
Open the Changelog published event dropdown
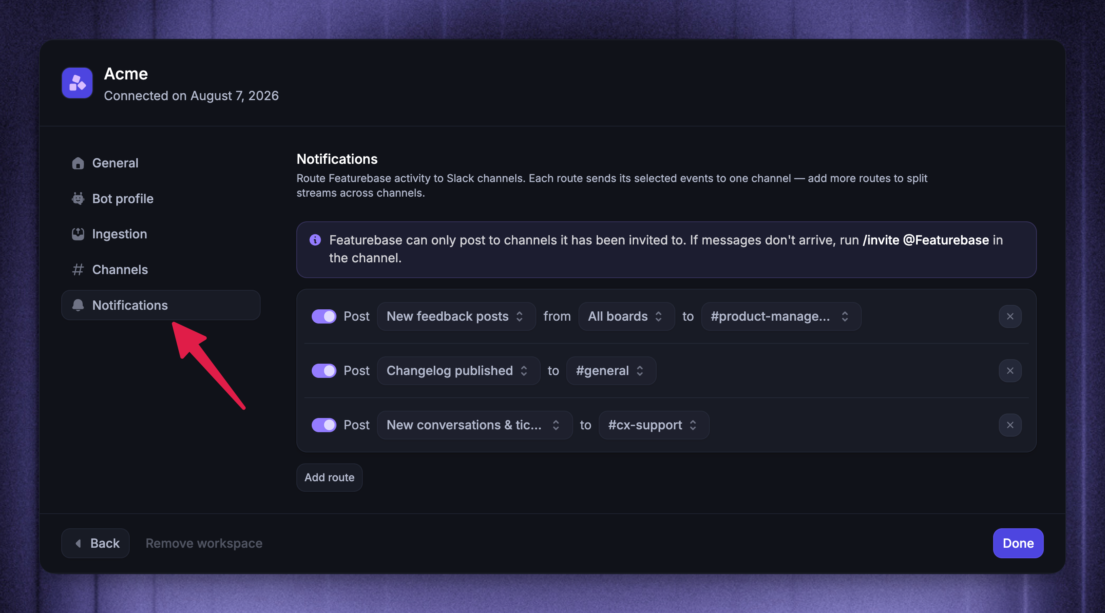point(458,371)
